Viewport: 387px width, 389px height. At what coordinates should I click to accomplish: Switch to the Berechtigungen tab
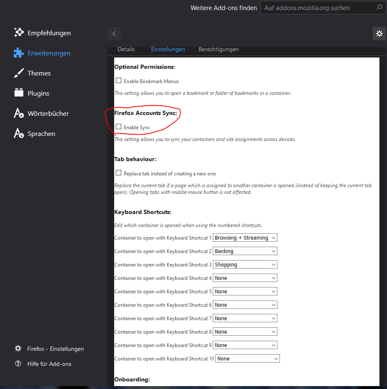(x=219, y=49)
